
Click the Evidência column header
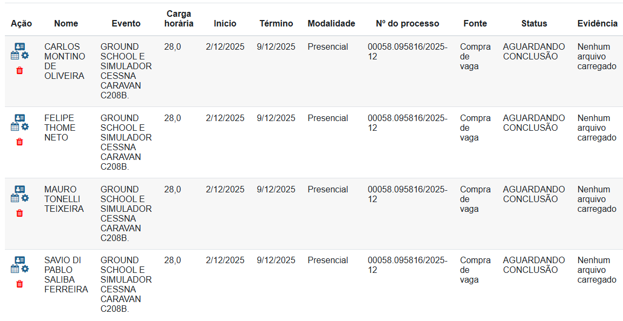pyautogui.click(x=597, y=23)
